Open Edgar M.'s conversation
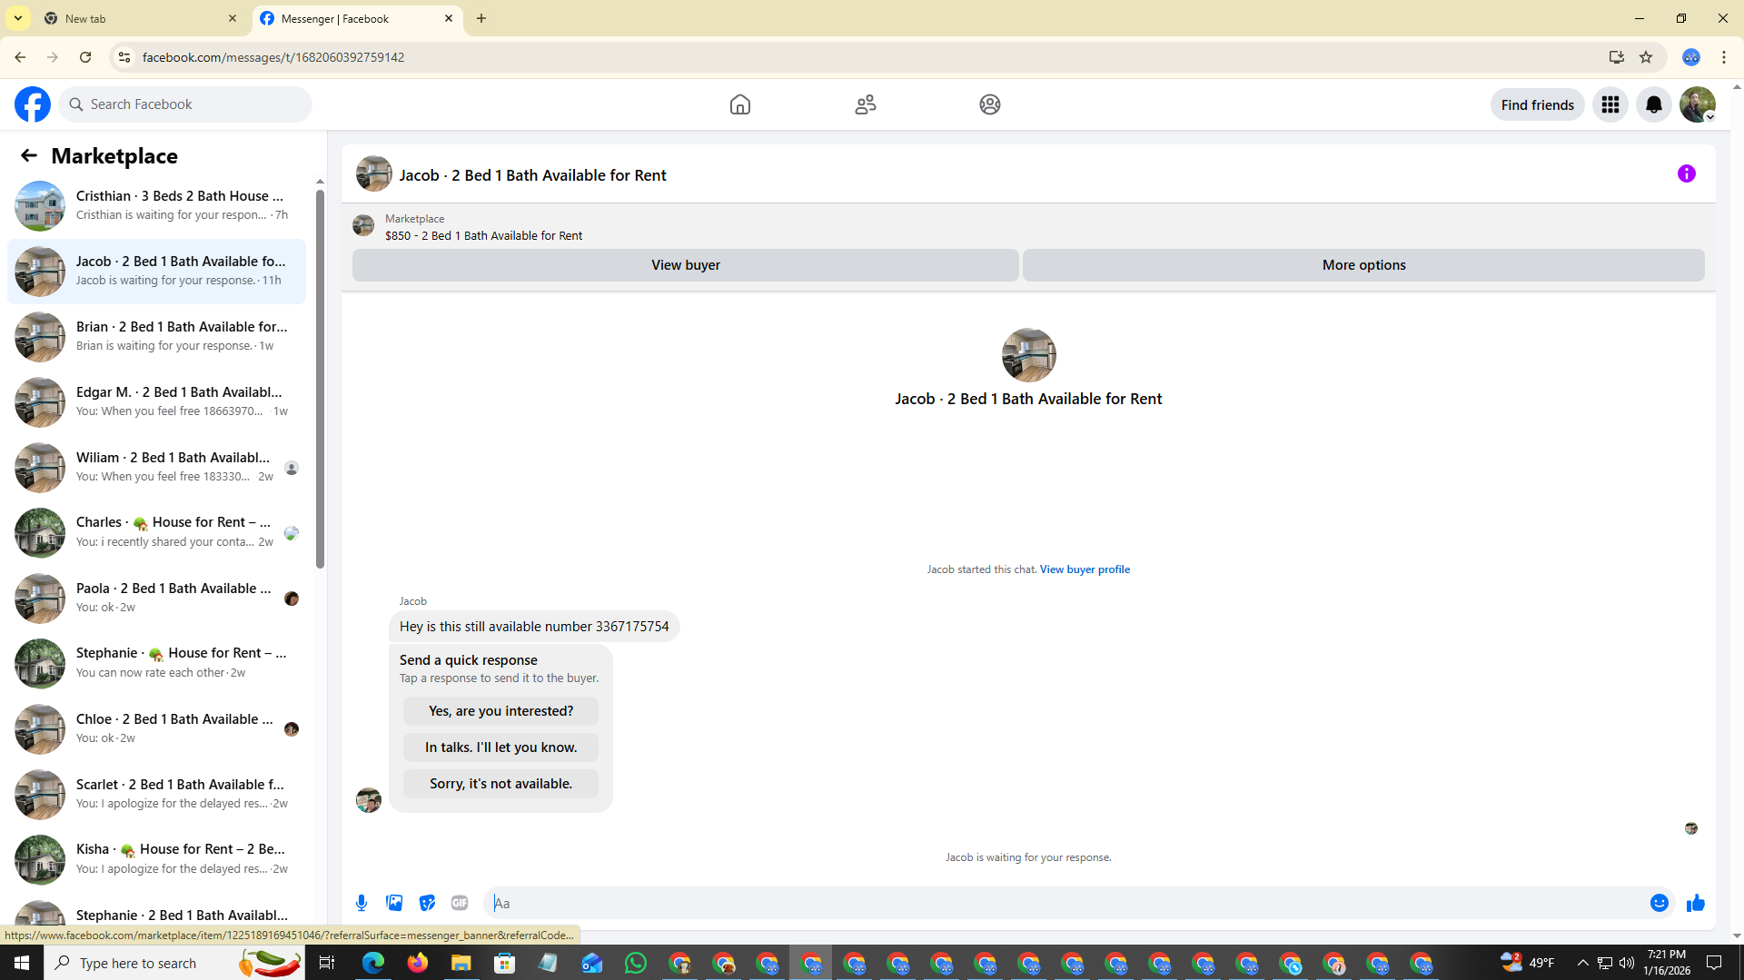The height and width of the screenshot is (980, 1744). [157, 402]
